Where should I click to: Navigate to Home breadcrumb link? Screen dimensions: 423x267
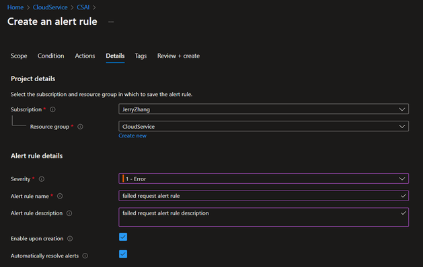(15, 7)
